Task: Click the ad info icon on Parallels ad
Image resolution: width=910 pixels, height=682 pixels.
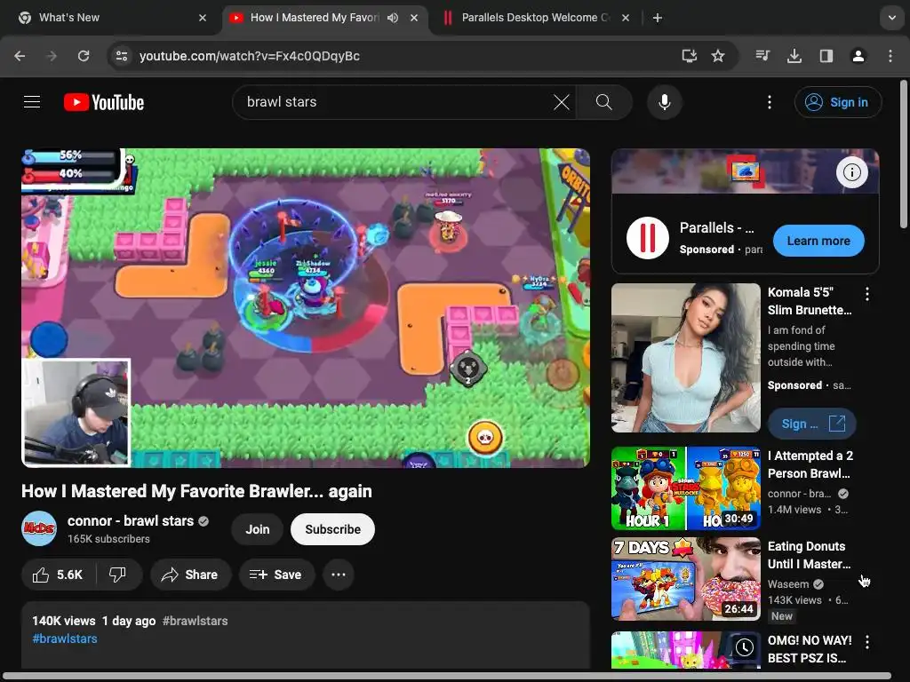Action: click(852, 172)
